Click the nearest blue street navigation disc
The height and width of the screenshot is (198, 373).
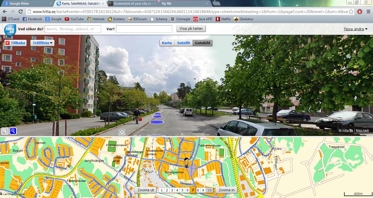156,122
